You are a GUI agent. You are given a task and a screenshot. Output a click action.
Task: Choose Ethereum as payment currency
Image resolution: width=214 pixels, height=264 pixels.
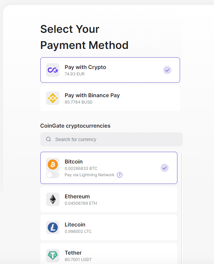109,199
